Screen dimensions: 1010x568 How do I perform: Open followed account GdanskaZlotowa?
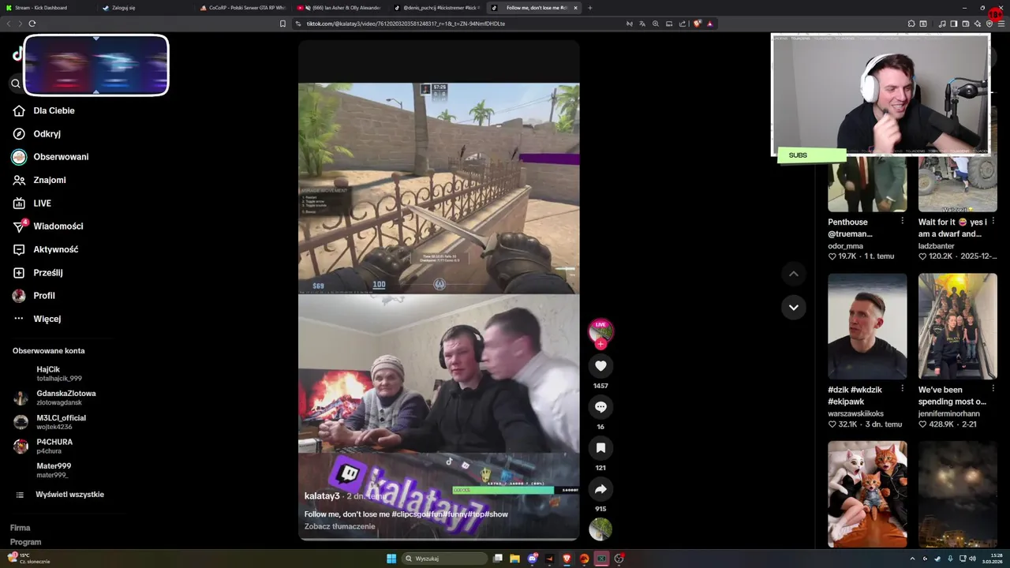pyautogui.click(x=55, y=398)
